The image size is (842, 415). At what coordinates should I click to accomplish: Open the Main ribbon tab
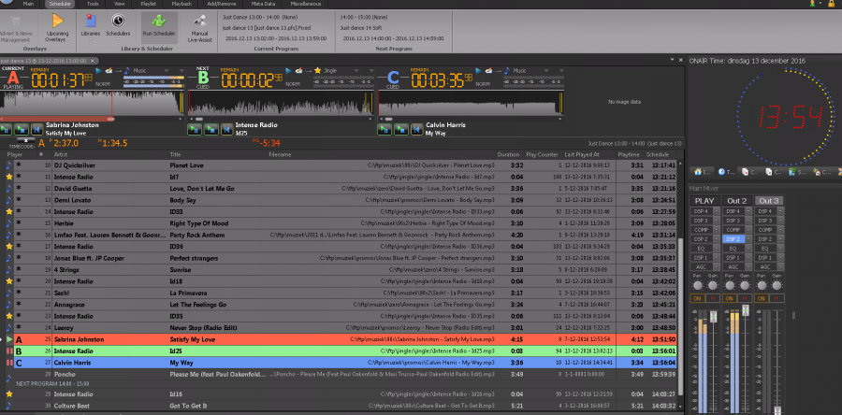coord(28,4)
